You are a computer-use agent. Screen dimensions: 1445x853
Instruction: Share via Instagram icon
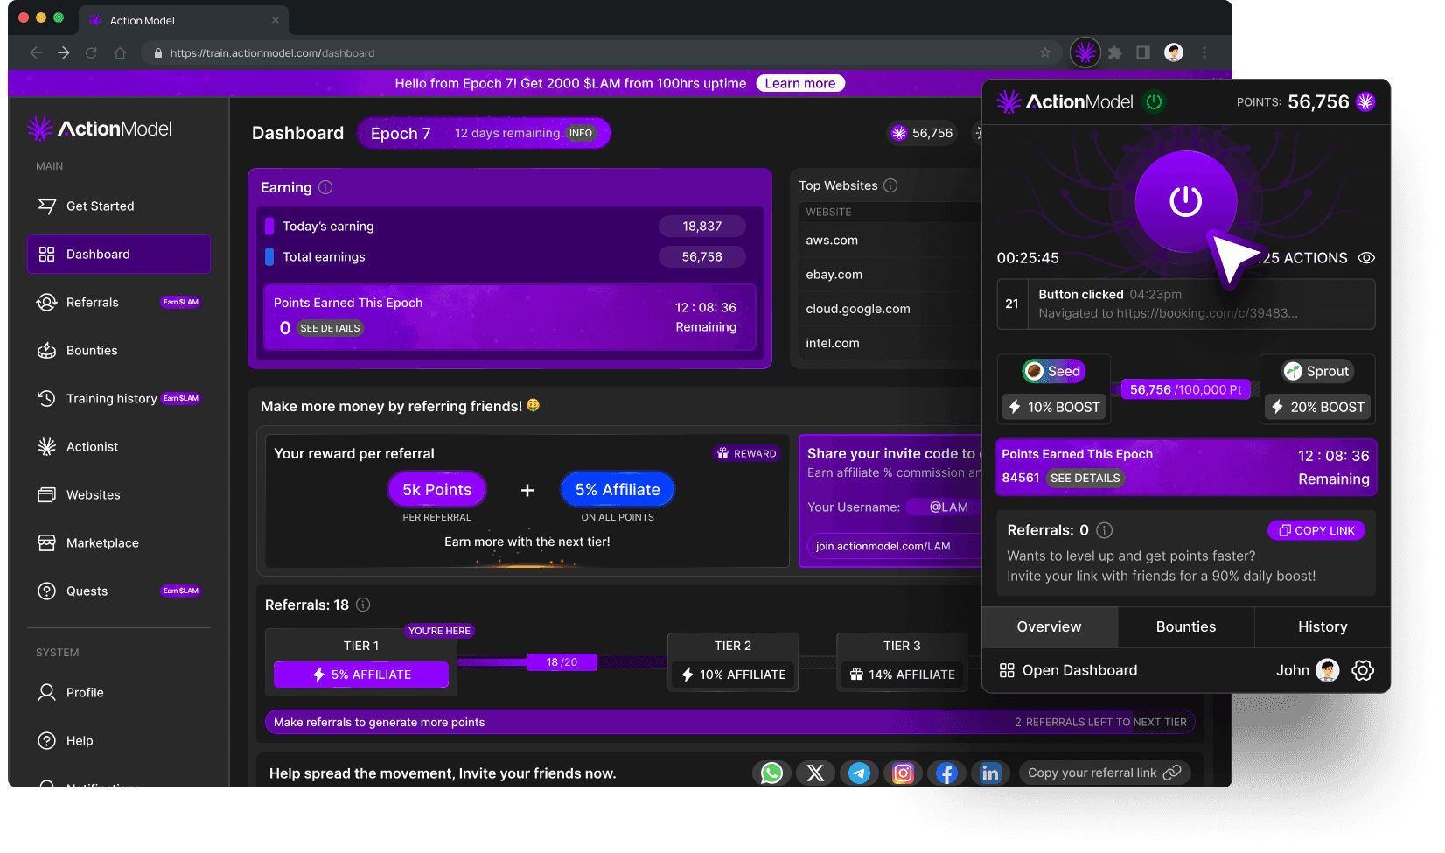903,773
